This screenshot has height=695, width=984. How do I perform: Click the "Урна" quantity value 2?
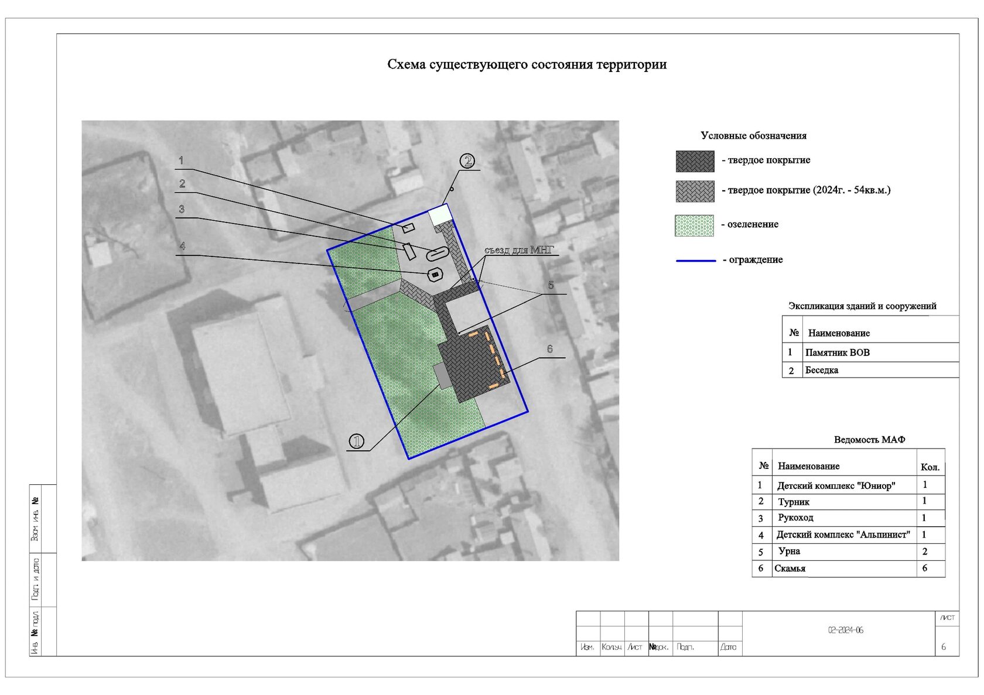(x=925, y=552)
